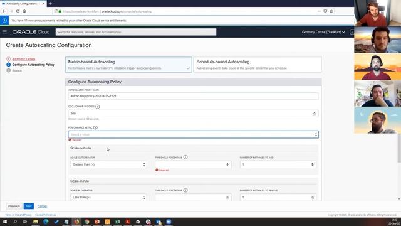
Task: Open Cloud Shell icon beside region selector
Action: tap(352, 32)
